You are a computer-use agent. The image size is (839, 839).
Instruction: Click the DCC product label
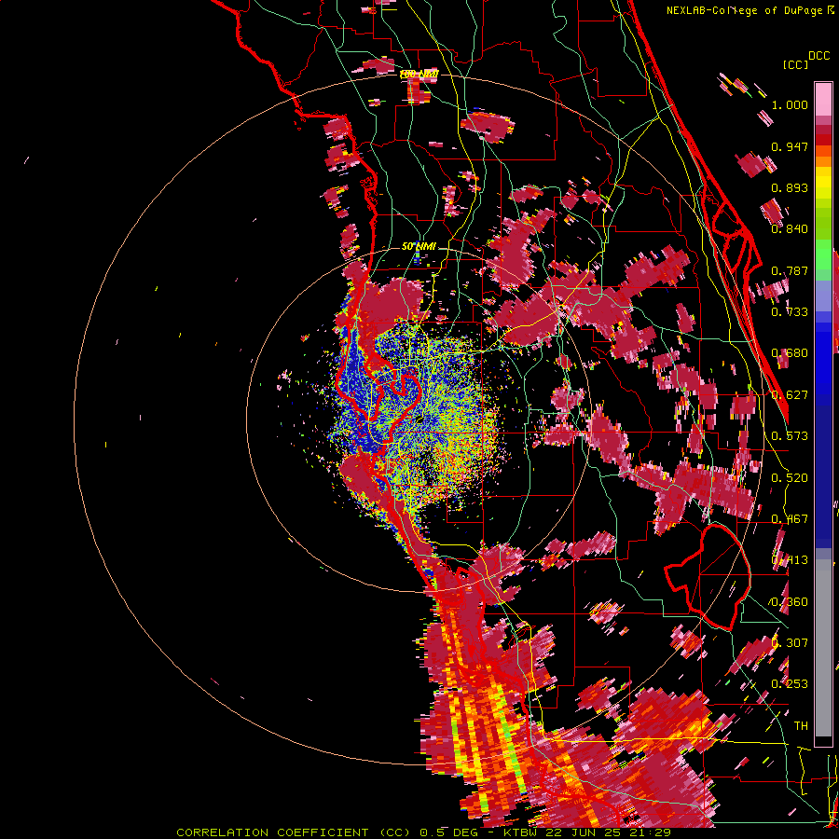[x=818, y=56]
